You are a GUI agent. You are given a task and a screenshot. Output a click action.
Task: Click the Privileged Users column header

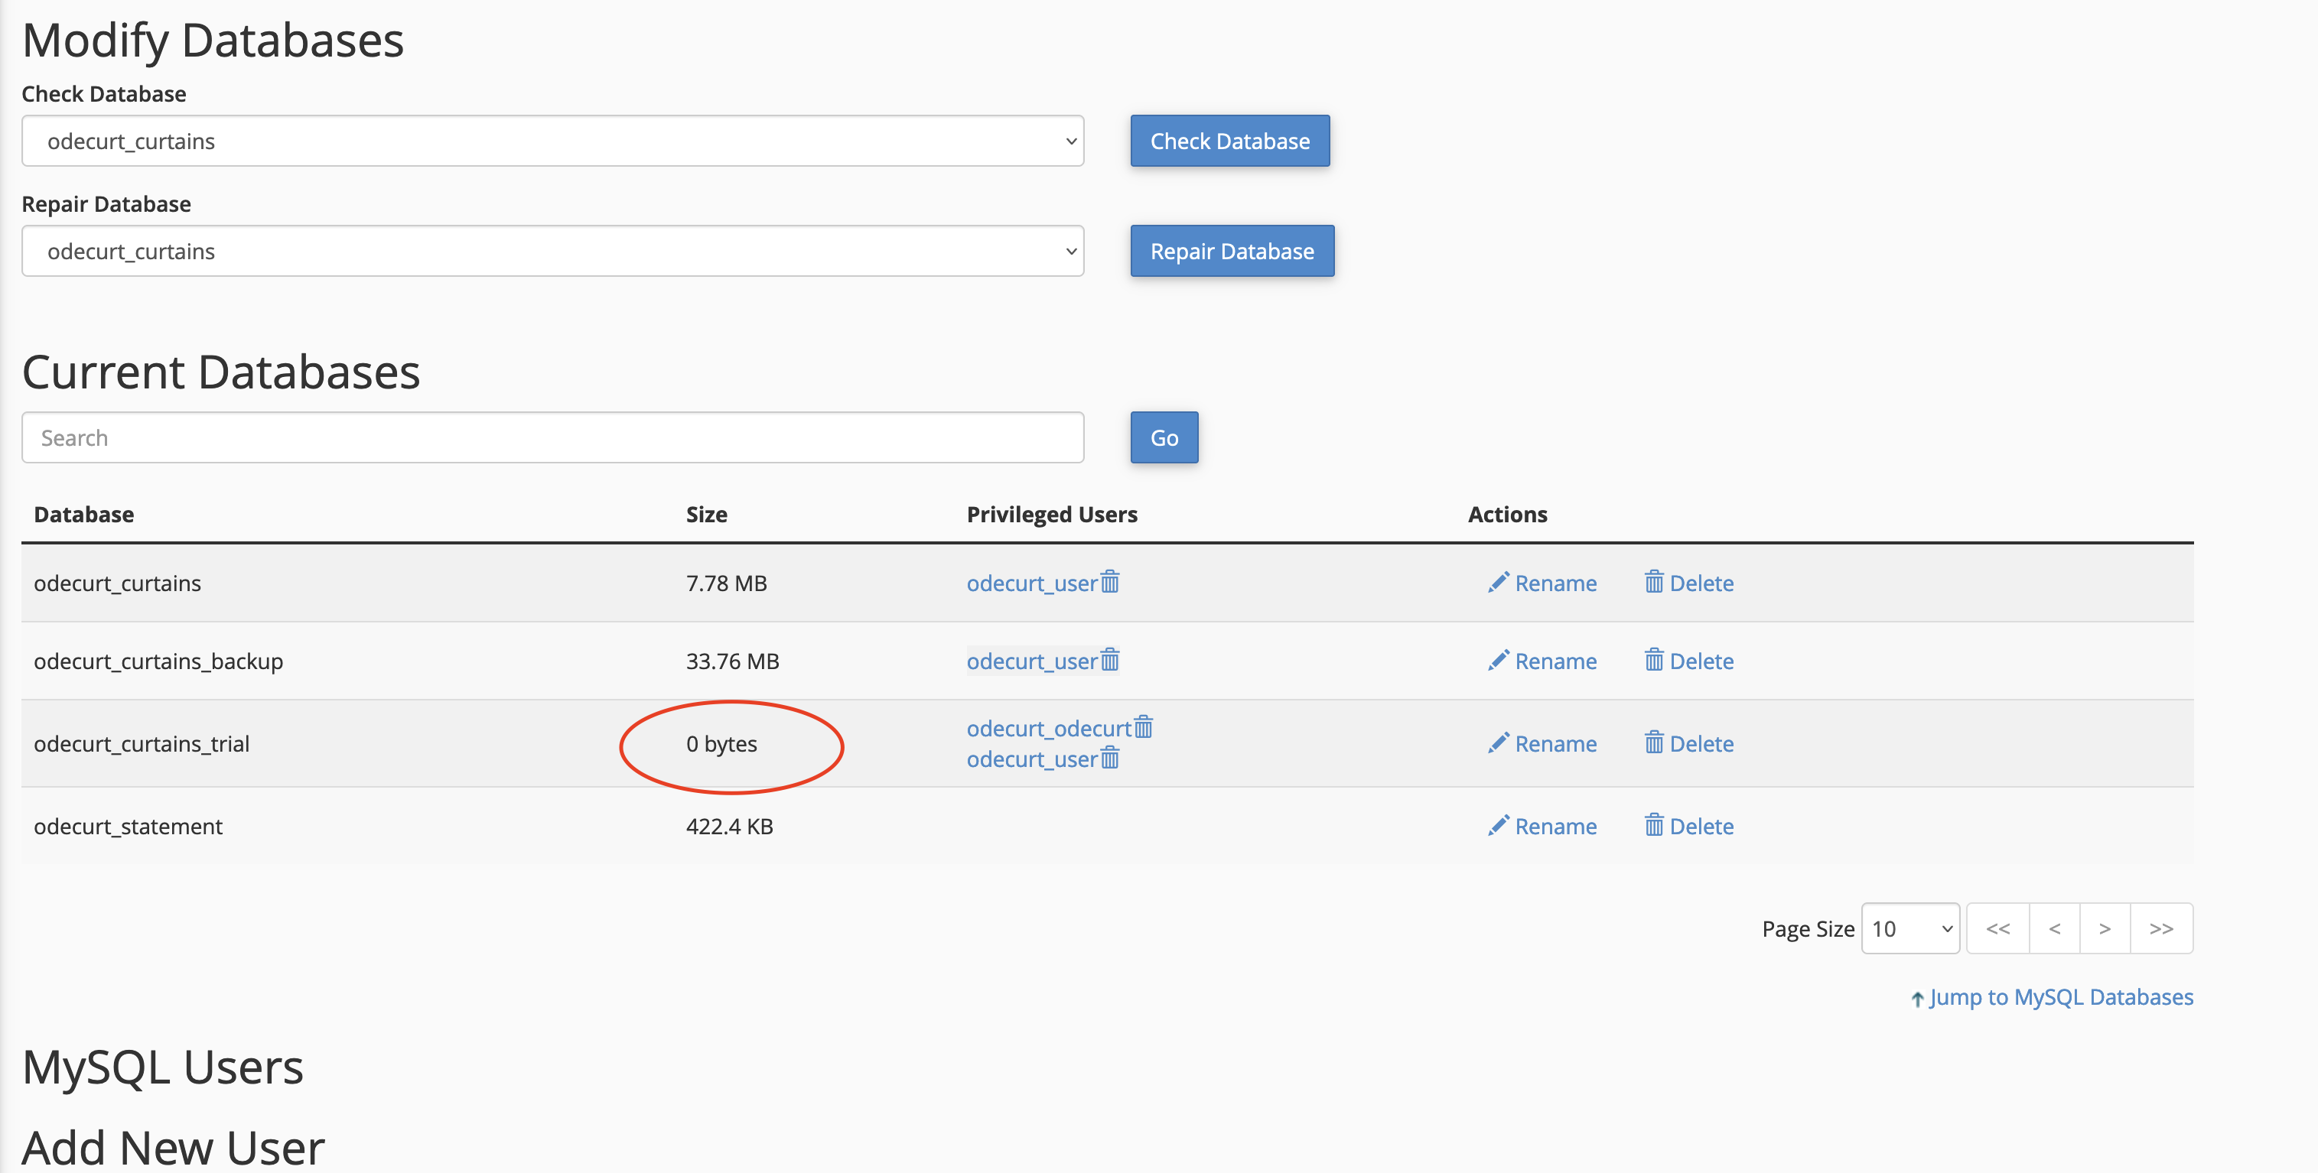click(1052, 515)
